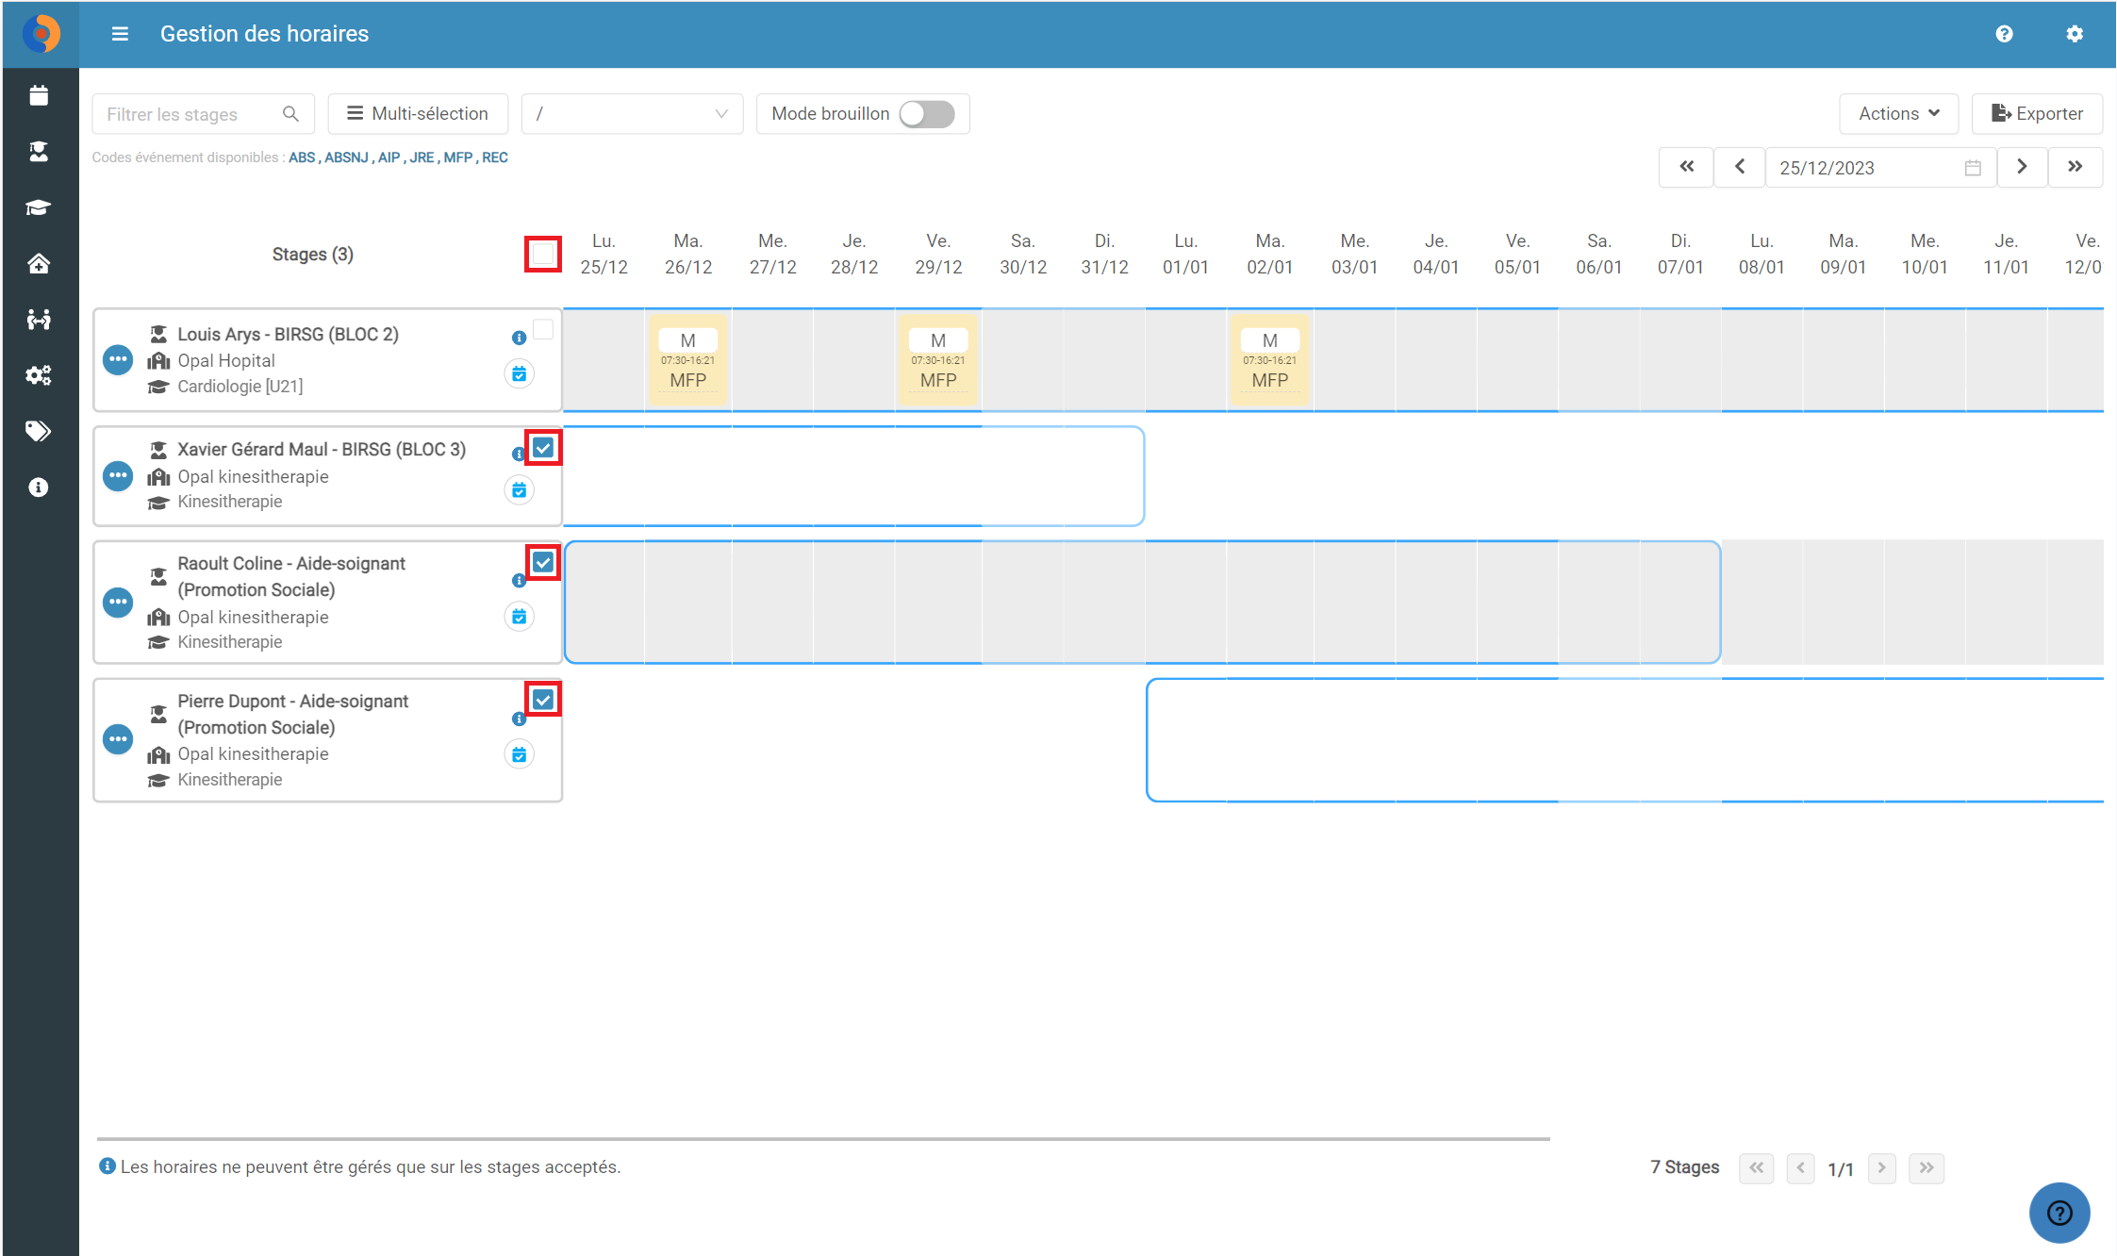Go to the next stages page
This screenshot has height=1256, width=2117.
pyautogui.click(x=1882, y=1168)
